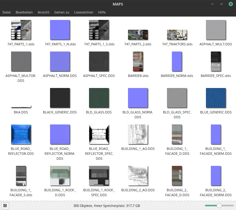Click the 747_TRAKTORS.dds file name label
This screenshot has height=210, width=236.
tap(177, 44)
